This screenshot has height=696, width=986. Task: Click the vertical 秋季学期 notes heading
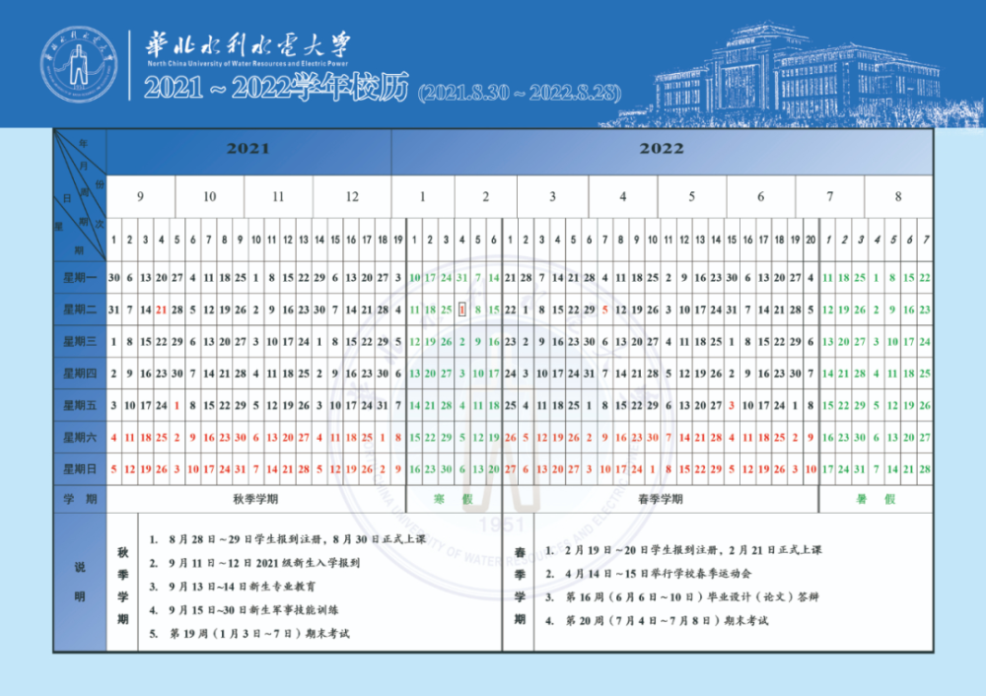click(122, 586)
